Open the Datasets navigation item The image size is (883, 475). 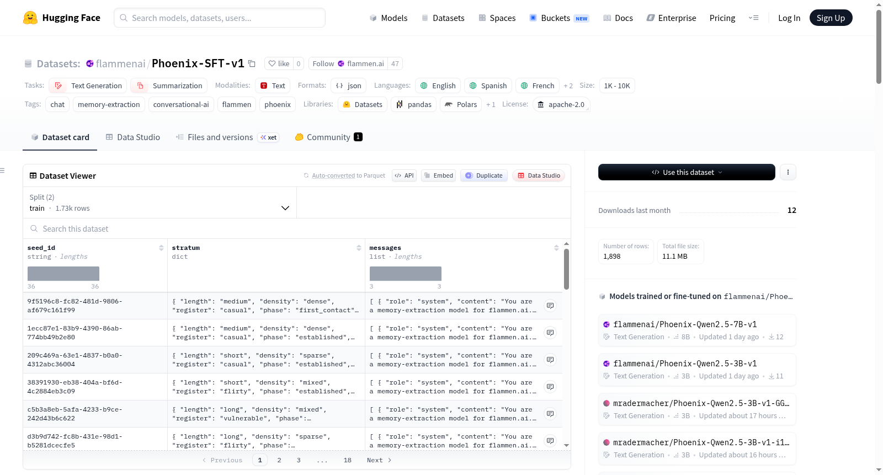tap(443, 18)
